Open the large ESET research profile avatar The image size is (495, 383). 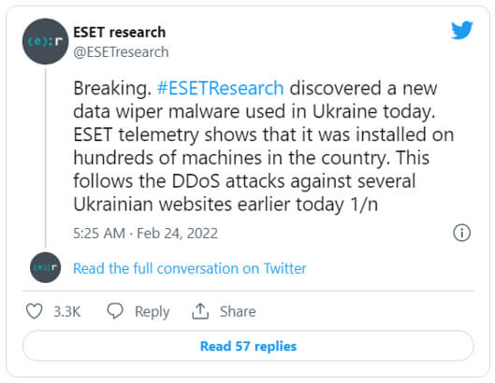[45, 41]
